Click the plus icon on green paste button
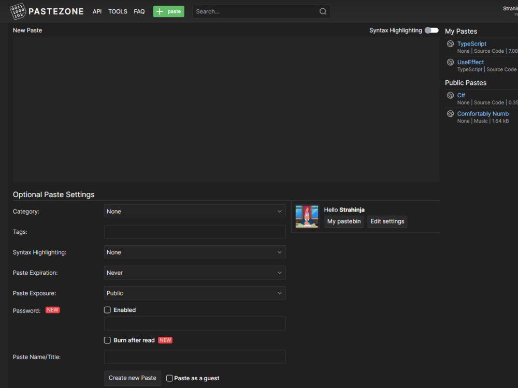518x388 pixels. pyautogui.click(x=160, y=11)
